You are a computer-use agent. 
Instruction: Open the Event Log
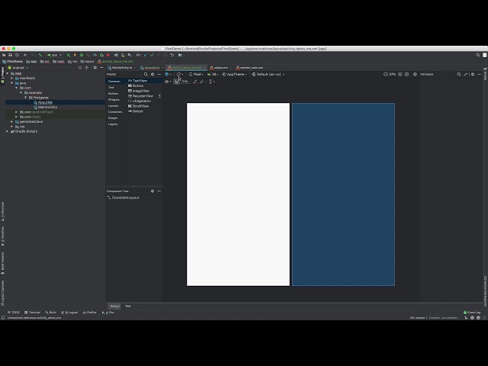(472, 313)
